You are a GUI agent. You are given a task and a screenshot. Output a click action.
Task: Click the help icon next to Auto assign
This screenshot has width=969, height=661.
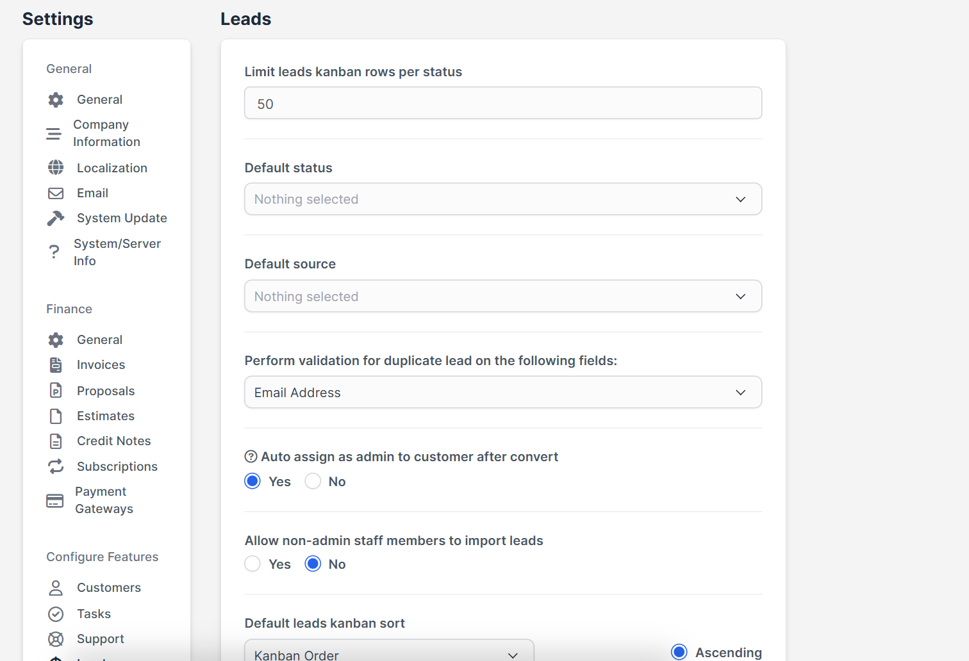(x=251, y=457)
